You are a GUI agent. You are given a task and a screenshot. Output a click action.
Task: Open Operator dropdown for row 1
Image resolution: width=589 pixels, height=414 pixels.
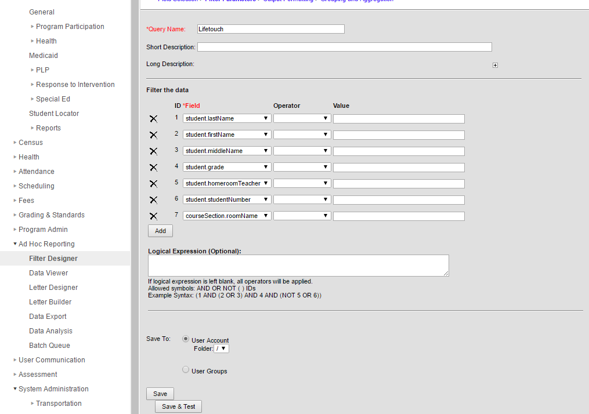pos(302,118)
